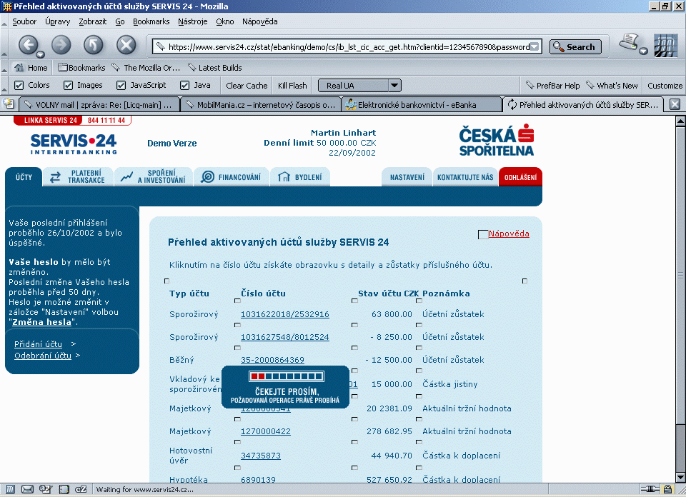Click the Clear Cache button
This screenshot has height=497, width=686.
click(x=247, y=86)
